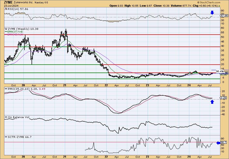229x159 pixels.
Task: Click year 21 below the price panel
Action: 65,85
